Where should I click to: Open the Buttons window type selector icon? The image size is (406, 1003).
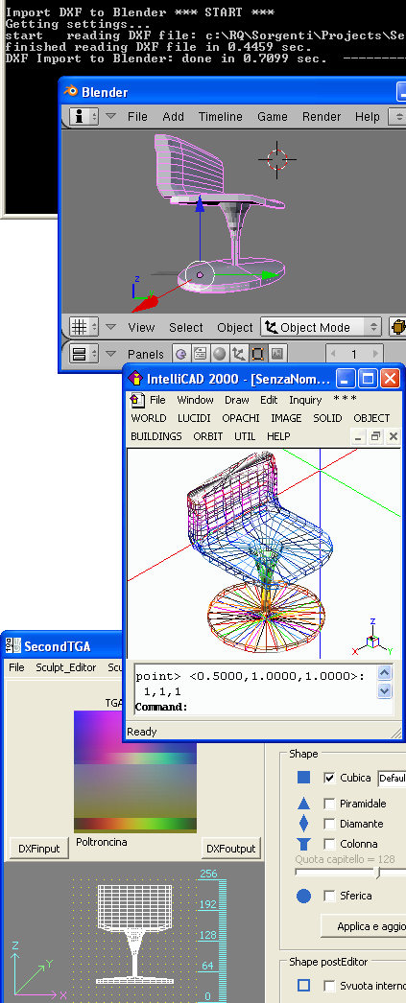pos(84,354)
